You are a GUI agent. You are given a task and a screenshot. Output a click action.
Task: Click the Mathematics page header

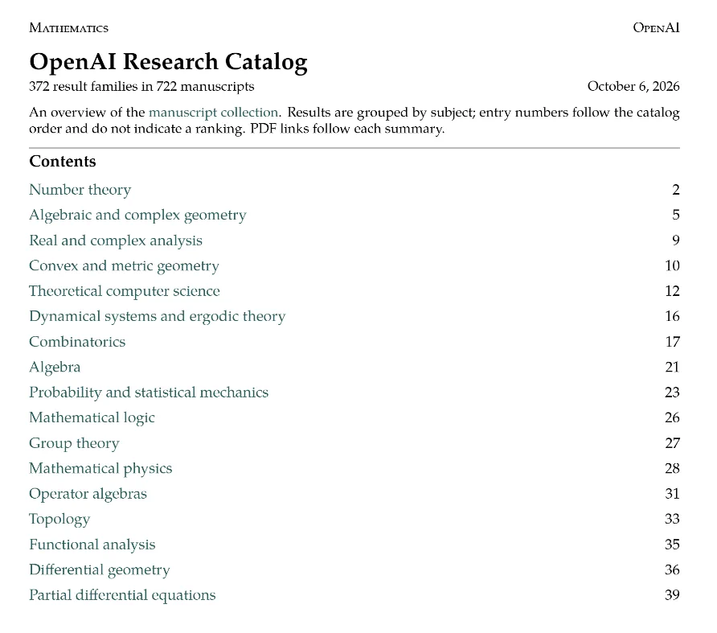tap(68, 28)
